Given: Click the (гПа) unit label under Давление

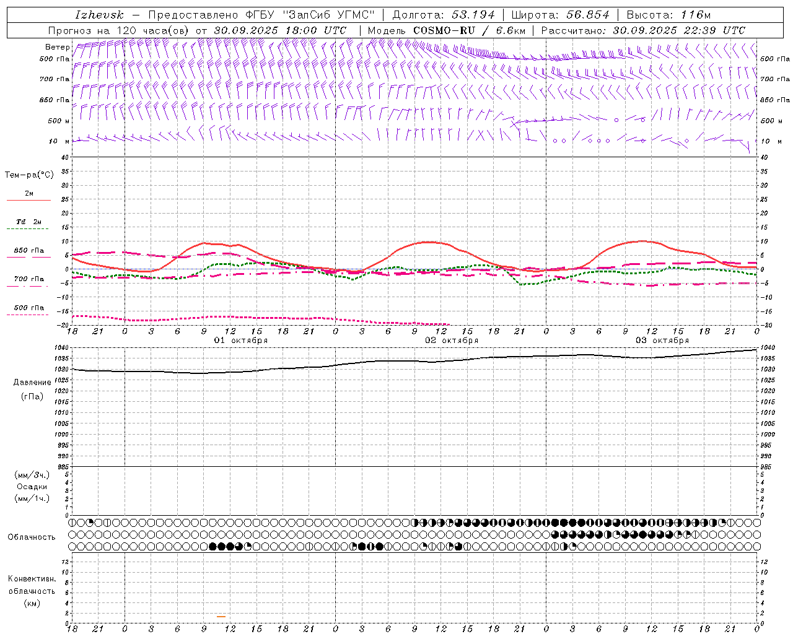Looking at the screenshot, I should tap(32, 397).
